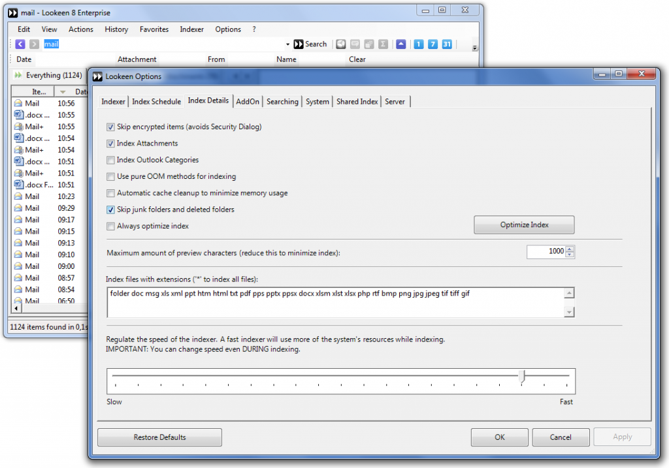
Task: Enable Index Outlook Categories
Action: (110, 160)
